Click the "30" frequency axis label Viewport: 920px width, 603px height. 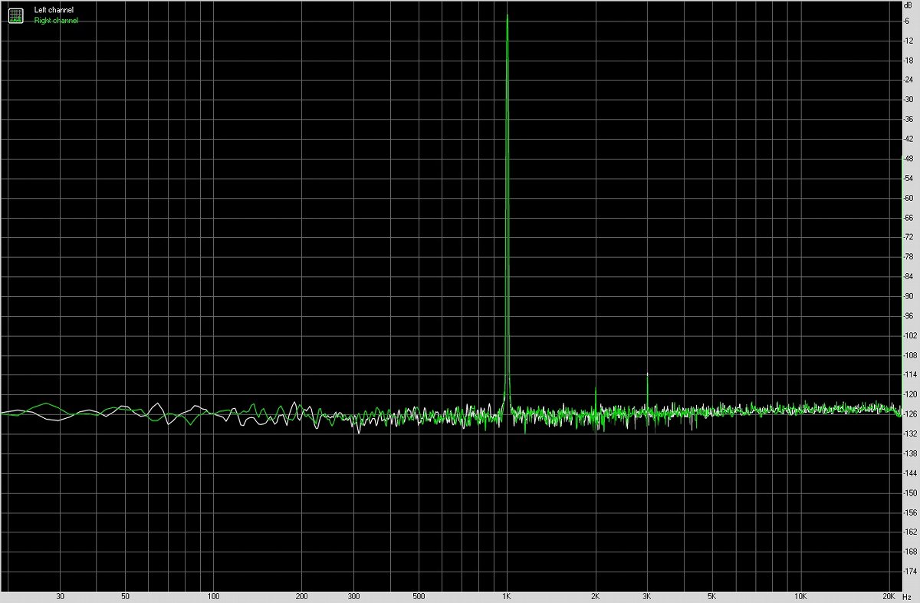[x=60, y=597]
